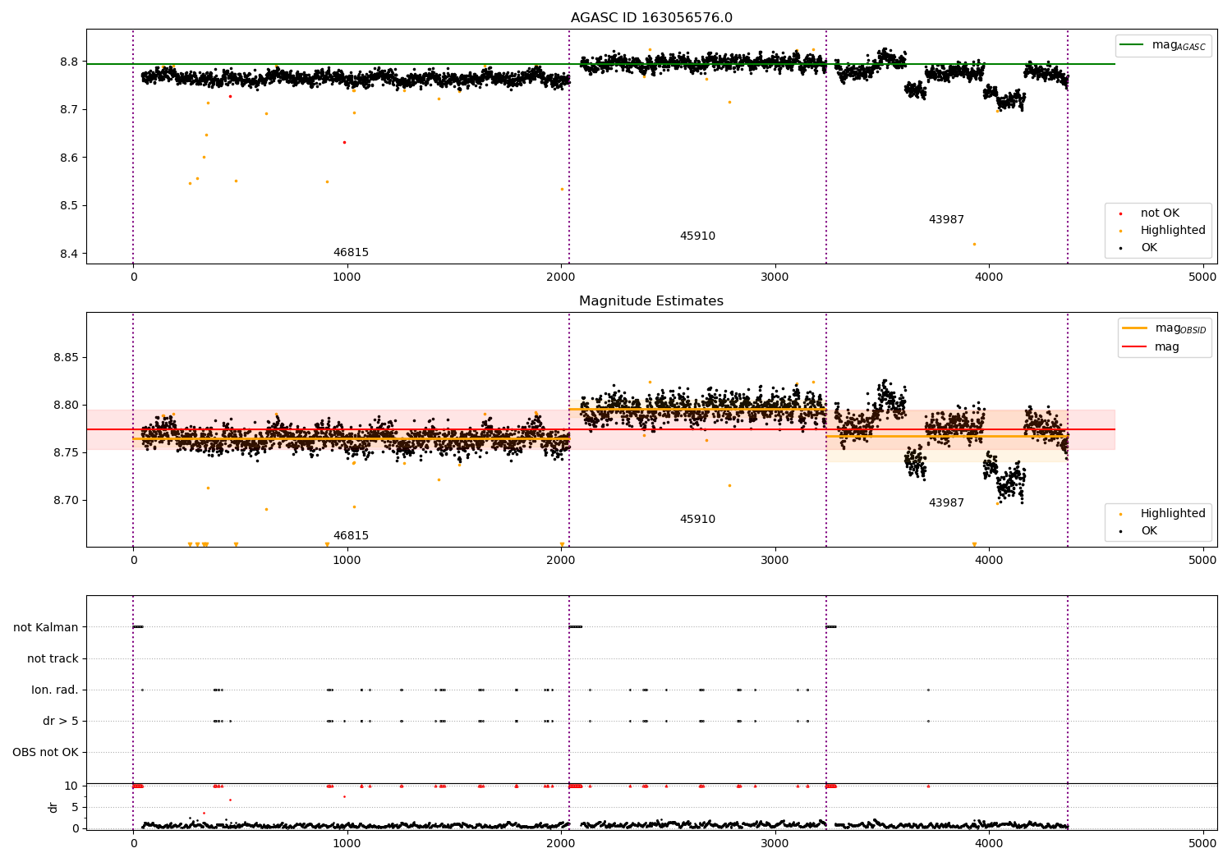Click the 8.75 y-axis tick label
Image resolution: width=1232 pixels, height=862 pixels.
[66, 452]
